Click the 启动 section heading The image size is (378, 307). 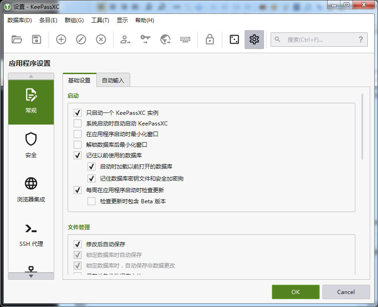coord(73,96)
